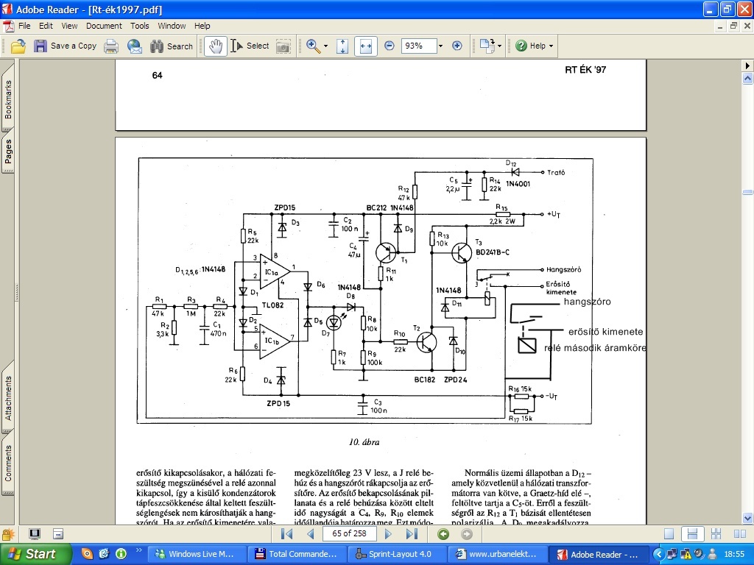Click the '10. ábra' figure caption
Screen dimensions: 754x565
(x=364, y=442)
